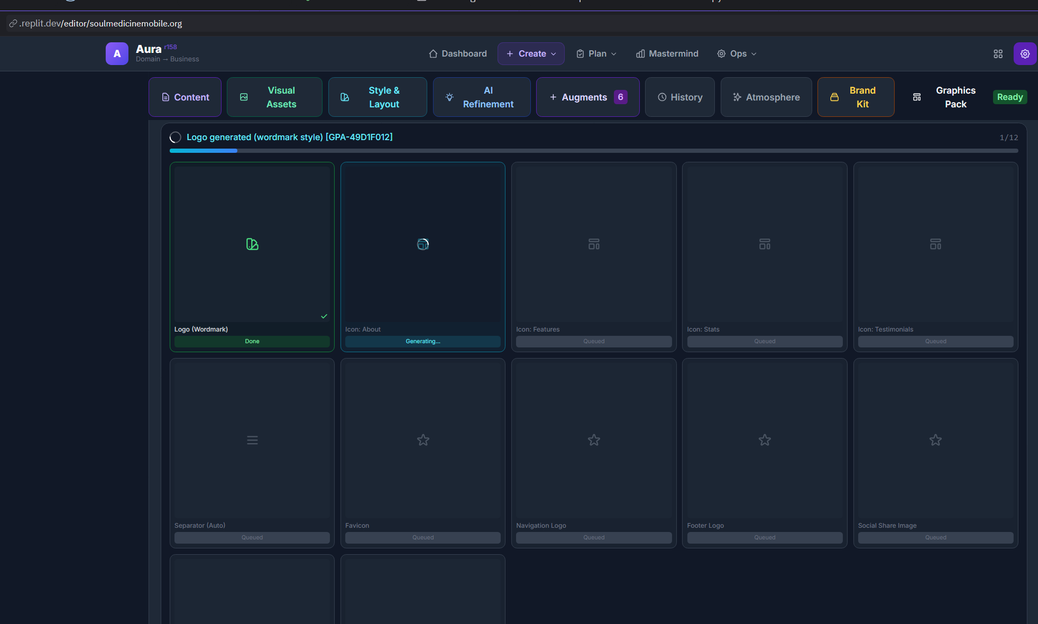
Task: Click the Favicon star placeholder icon
Action: (x=423, y=440)
